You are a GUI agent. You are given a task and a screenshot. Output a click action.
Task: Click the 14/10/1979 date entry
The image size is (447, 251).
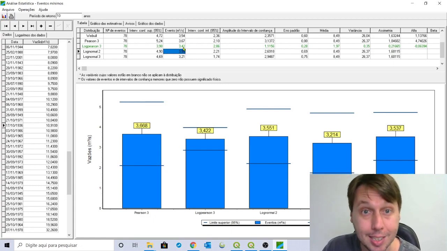click(14, 183)
